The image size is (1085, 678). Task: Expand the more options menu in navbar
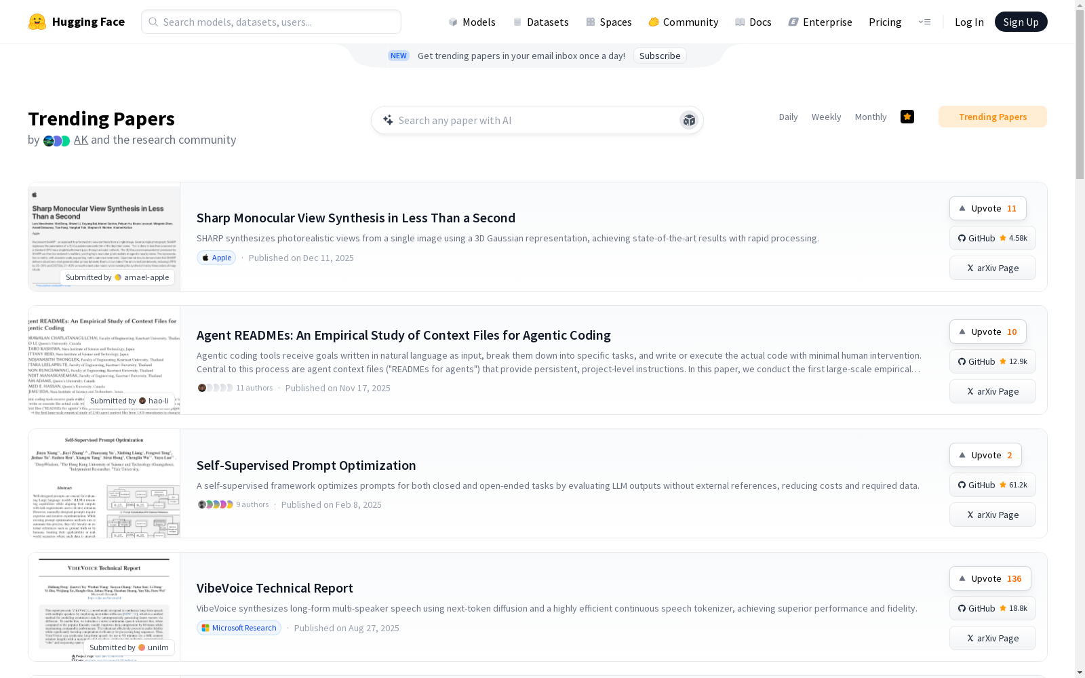point(924,22)
